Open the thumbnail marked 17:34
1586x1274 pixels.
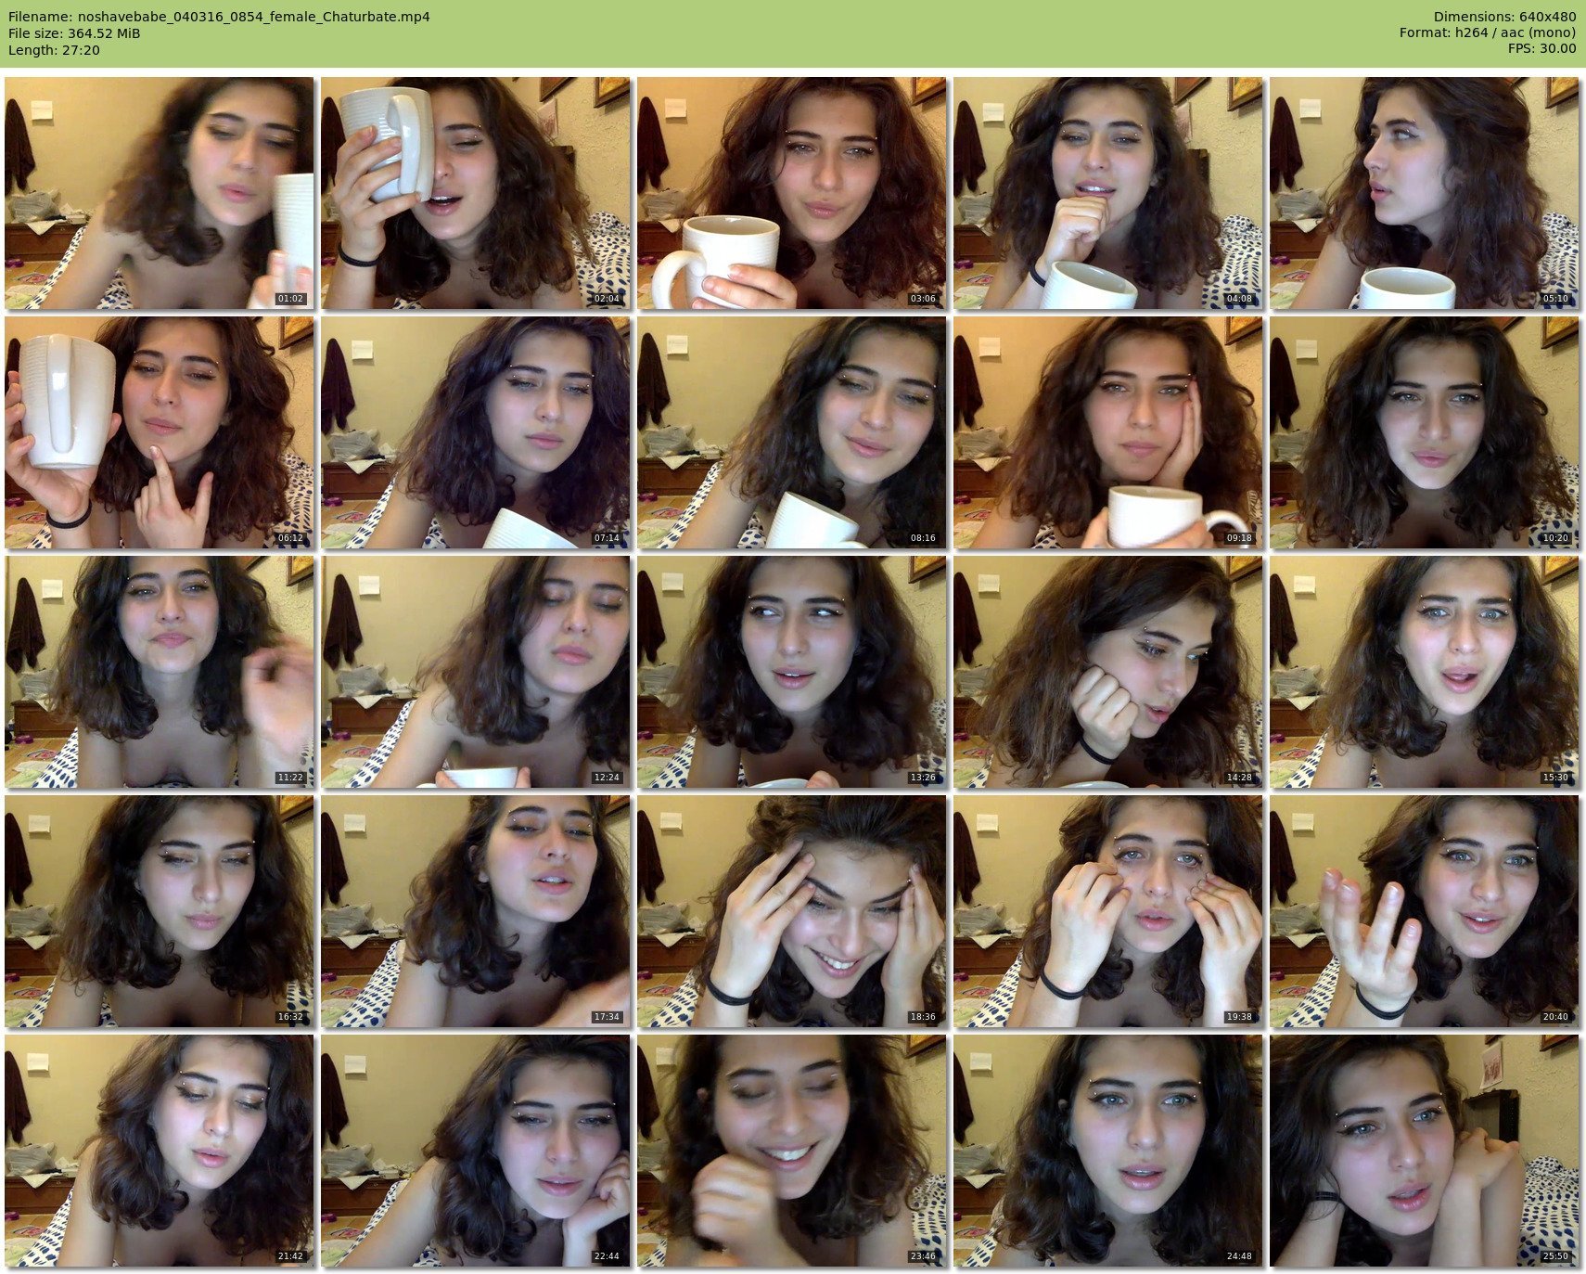(476, 911)
